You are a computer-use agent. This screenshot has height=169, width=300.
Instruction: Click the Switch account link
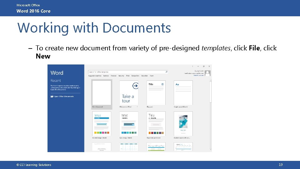199,75
